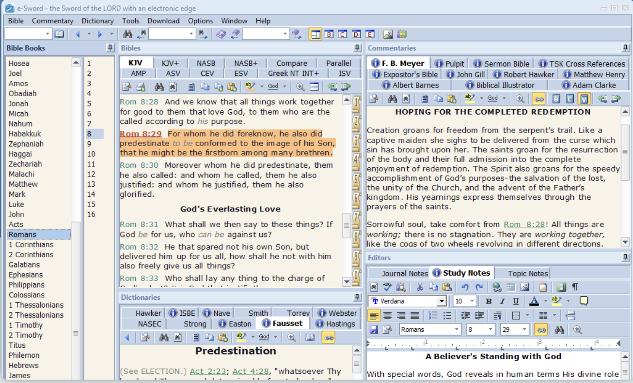Increase indent in the editor toolbar
This screenshot has height=383, width=633.
pos(479,315)
